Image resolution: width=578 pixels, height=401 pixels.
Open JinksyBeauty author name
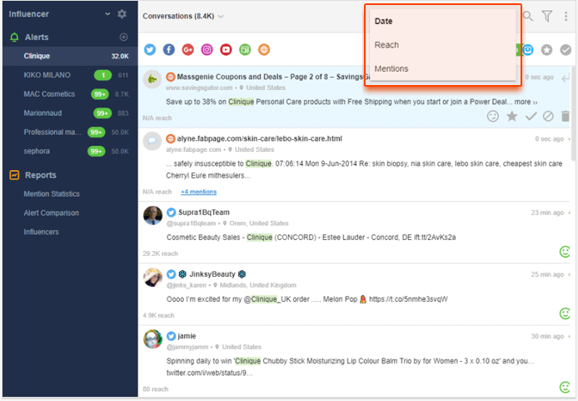pos(212,274)
